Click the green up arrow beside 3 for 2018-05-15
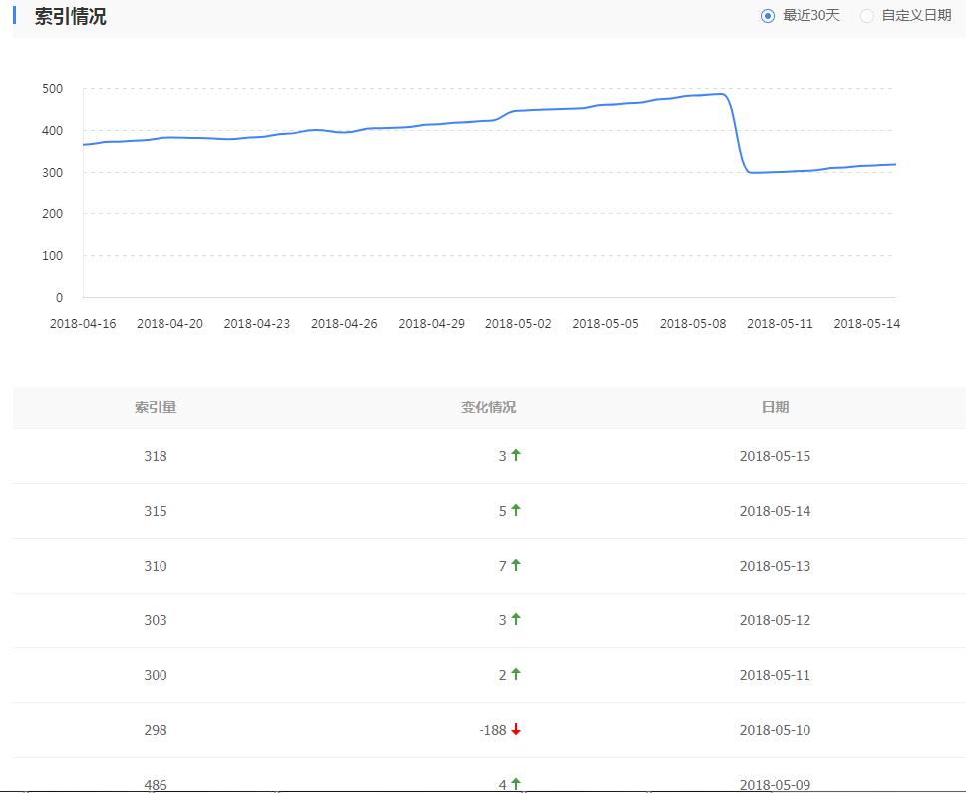The image size is (966, 793). pyautogui.click(x=515, y=456)
